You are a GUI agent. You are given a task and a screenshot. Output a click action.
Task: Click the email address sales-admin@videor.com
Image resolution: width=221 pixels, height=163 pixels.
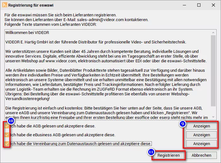(100, 20)
